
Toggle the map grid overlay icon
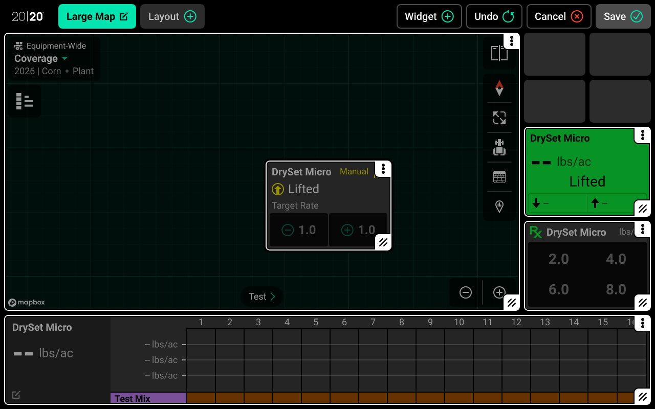coord(499,177)
